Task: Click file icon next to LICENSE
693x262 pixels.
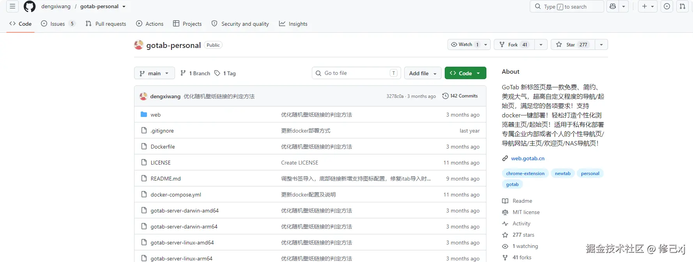Action: tap(144, 162)
